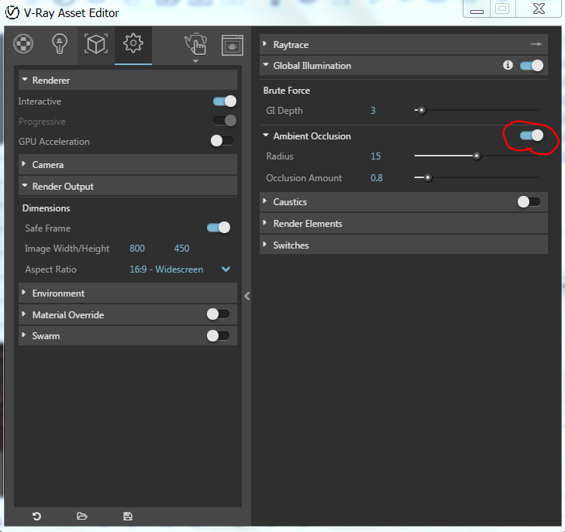This screenshot has width=565, height=532.
Task: Click the image width value 800
Action: [x=137, y=249]
